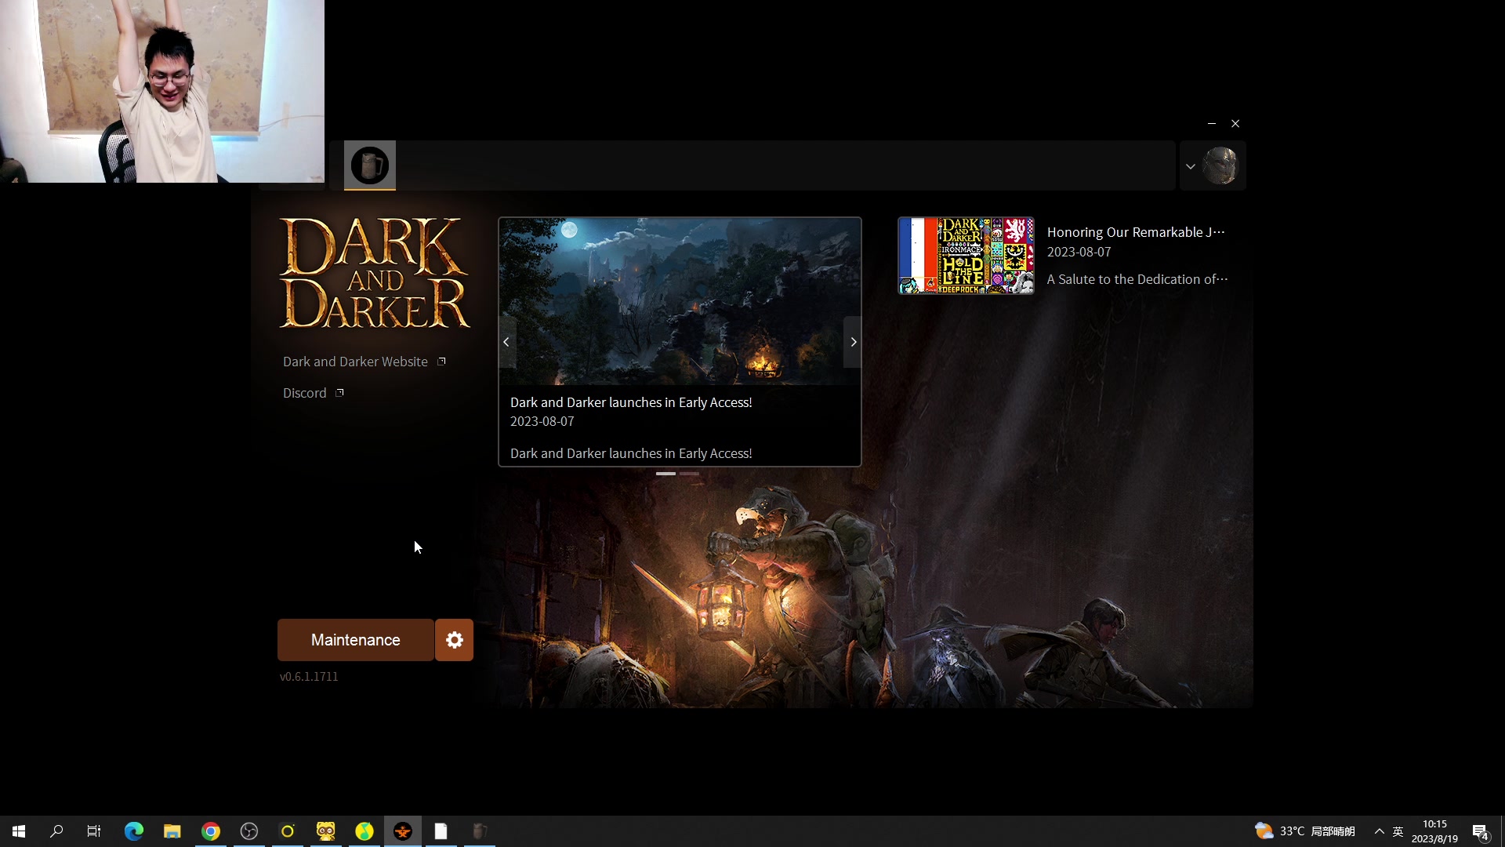The image size is (1505, 847).
Task: Open Dark and Darker Website link
Action: [356, 362]
